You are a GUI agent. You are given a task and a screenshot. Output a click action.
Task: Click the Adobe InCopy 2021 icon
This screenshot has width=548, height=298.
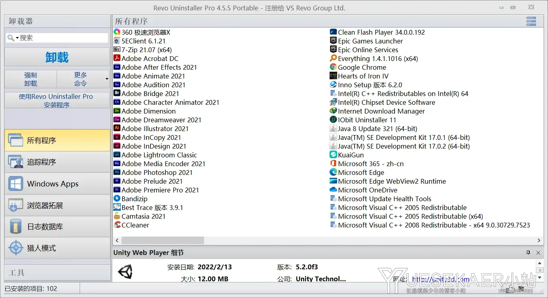point(117,137)
